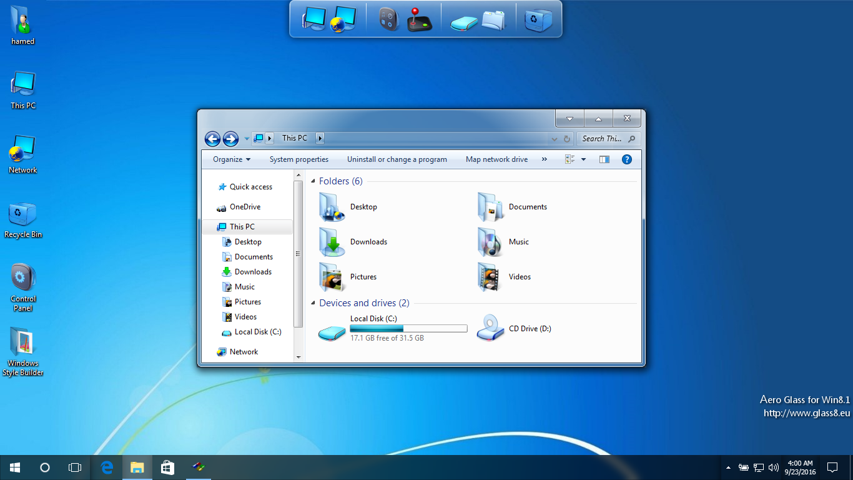
Task: Click the Recycle Bin icon in top dock
Action: coord(538,19)
